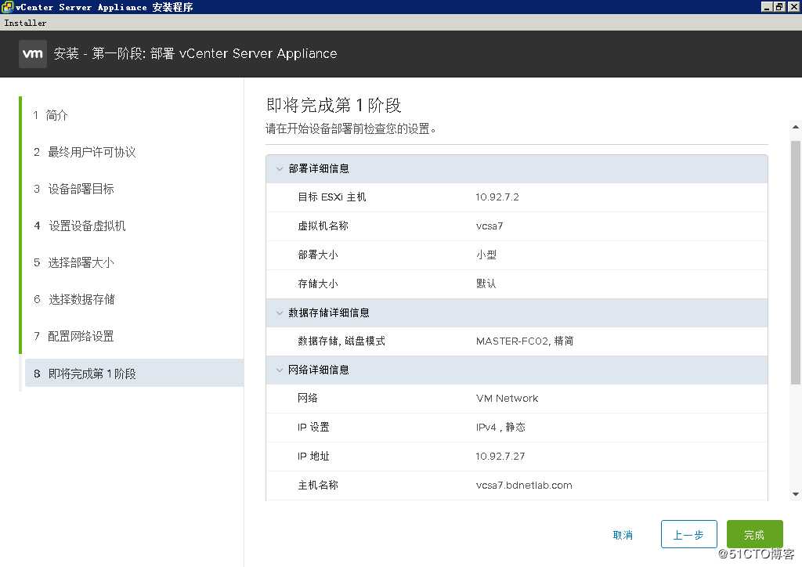Select step 8 即将完成第 1 阶段
The image size is (802, 567).
point(134,374)
